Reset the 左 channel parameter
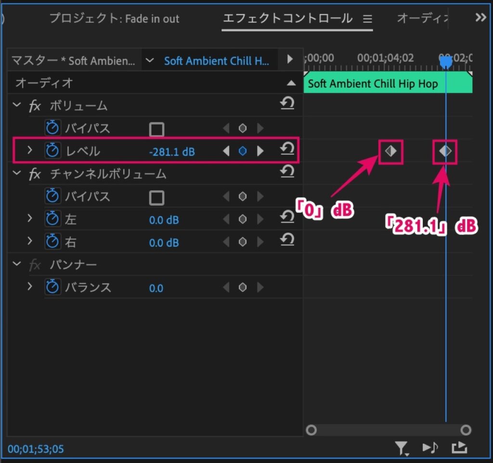Image resolution: width=493 pixels, height=463 pixels. click(x=287, y=217)
